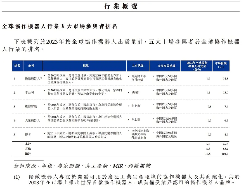Screen dimensions: 246x189
Task: Click the page header 行業概覽
Action: [121, 6]
